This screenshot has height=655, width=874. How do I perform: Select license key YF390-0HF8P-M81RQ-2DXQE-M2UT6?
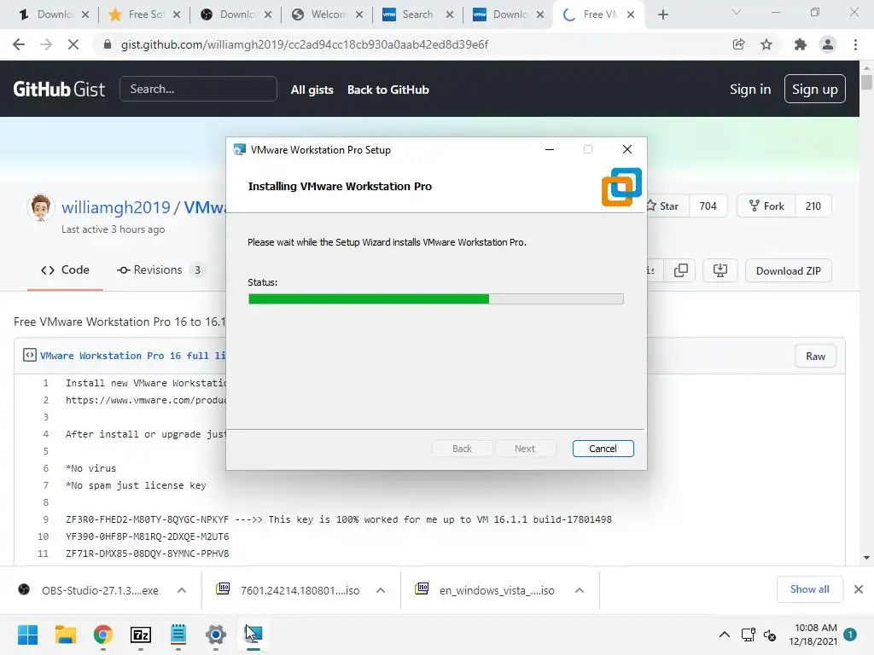pyautogui.click(x=147, y=537)
